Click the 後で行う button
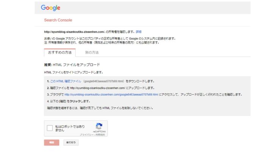Image resolution: width=276 pixels, height=155 pixels. pos(71,143)
